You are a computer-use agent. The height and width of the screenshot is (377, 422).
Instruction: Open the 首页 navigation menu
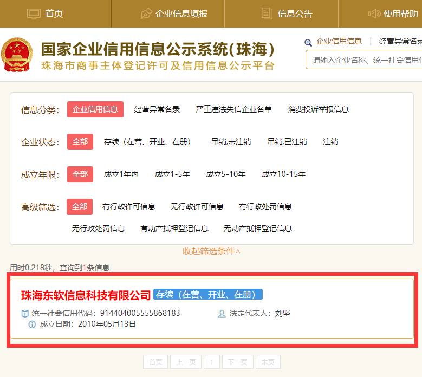coord(55,14)
